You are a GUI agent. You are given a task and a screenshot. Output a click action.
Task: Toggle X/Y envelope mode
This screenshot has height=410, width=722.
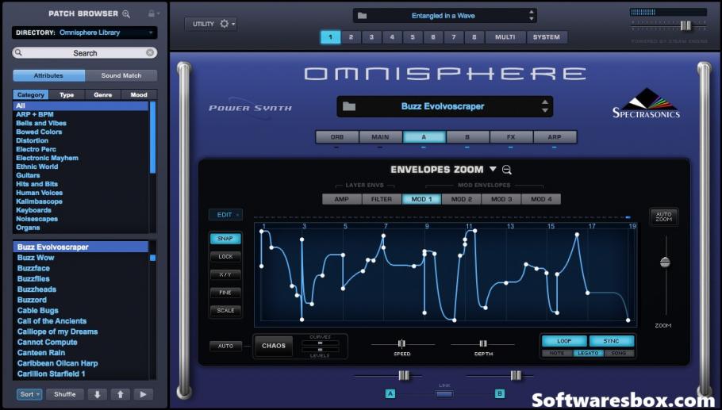tap(225, 274)
